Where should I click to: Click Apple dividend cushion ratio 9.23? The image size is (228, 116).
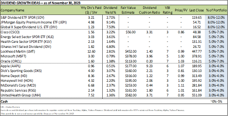tap(149, 66)
